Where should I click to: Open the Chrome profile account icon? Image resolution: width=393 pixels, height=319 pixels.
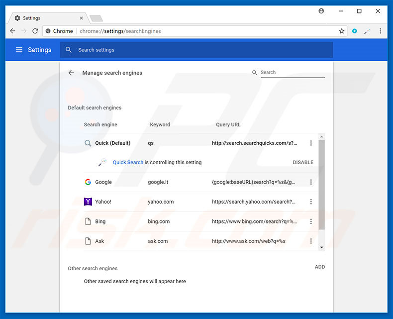(321, 11)
